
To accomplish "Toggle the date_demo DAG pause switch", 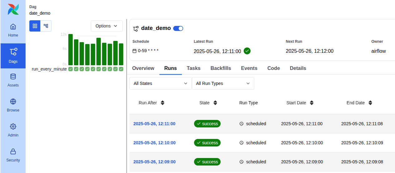I will [x=178, y=28].
